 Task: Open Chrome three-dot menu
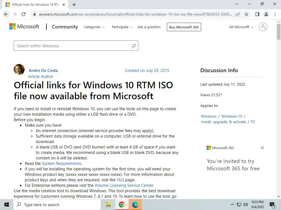[275, 14]
